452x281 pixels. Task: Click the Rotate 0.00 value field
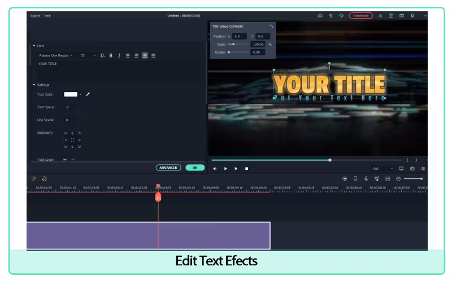(258, 52)
